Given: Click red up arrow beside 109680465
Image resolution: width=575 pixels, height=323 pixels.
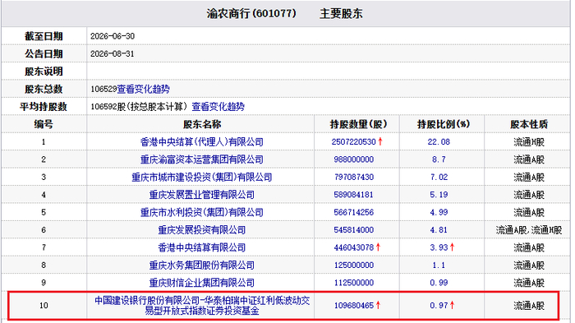Looking at the screenshot, I should 378,306.
